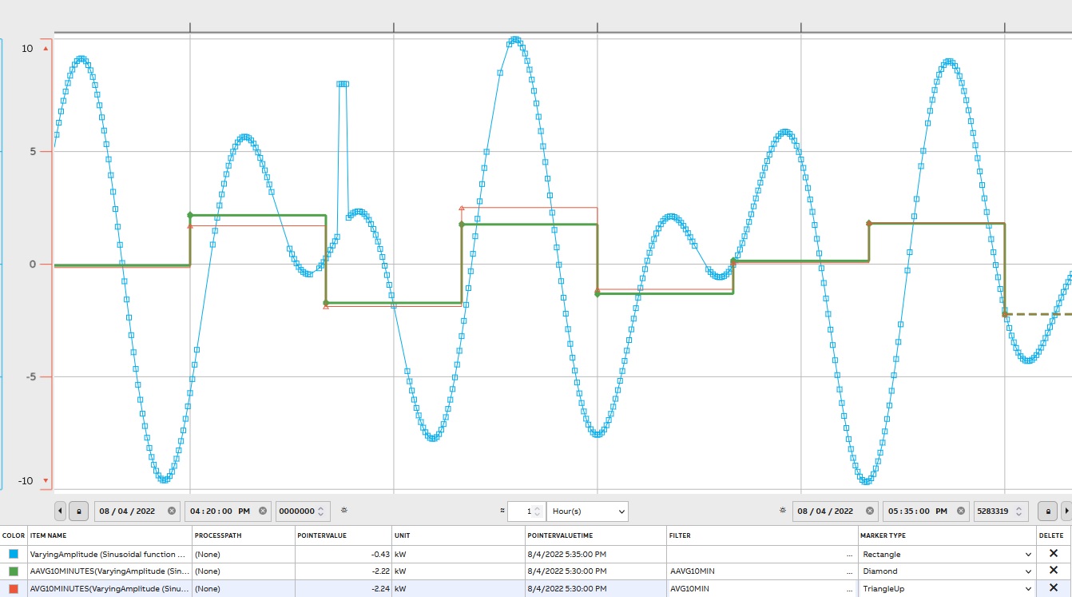1072x597 pixels.
Task: Click the red down-triangle at axis bottom
Action: coord(46,481)
